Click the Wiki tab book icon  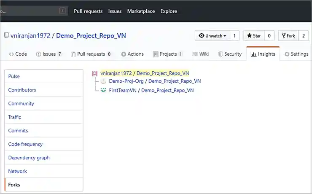195,54
